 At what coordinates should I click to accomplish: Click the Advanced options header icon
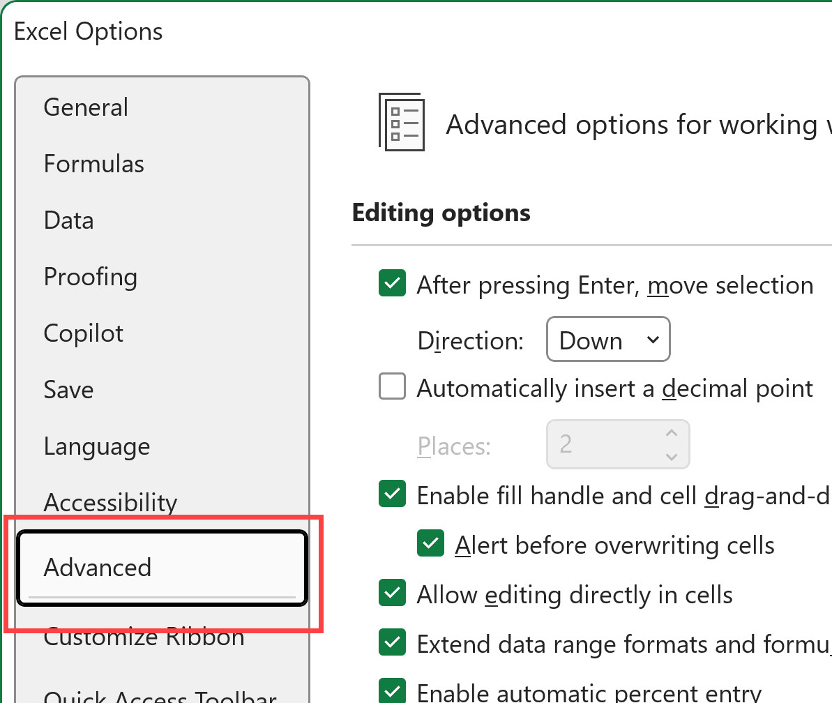click(402, 123)
